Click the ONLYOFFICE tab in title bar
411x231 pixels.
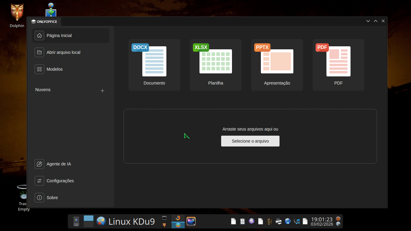45,22
